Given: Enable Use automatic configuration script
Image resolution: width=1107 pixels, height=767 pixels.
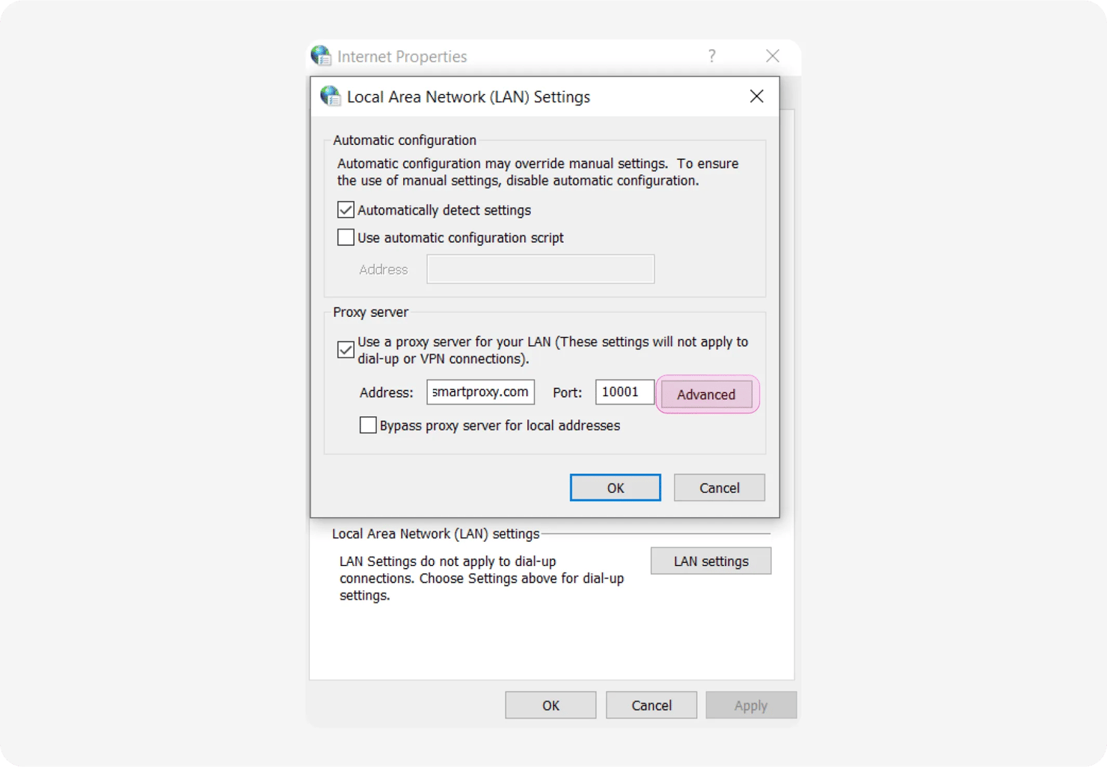Looking at the screenshot, I should 346,238.
